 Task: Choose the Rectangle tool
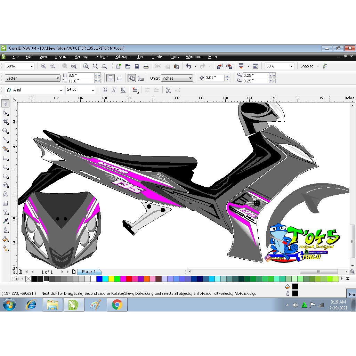[x=6, y=158]
